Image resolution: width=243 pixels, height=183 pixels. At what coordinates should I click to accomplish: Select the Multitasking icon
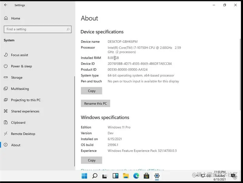(6, 88)
